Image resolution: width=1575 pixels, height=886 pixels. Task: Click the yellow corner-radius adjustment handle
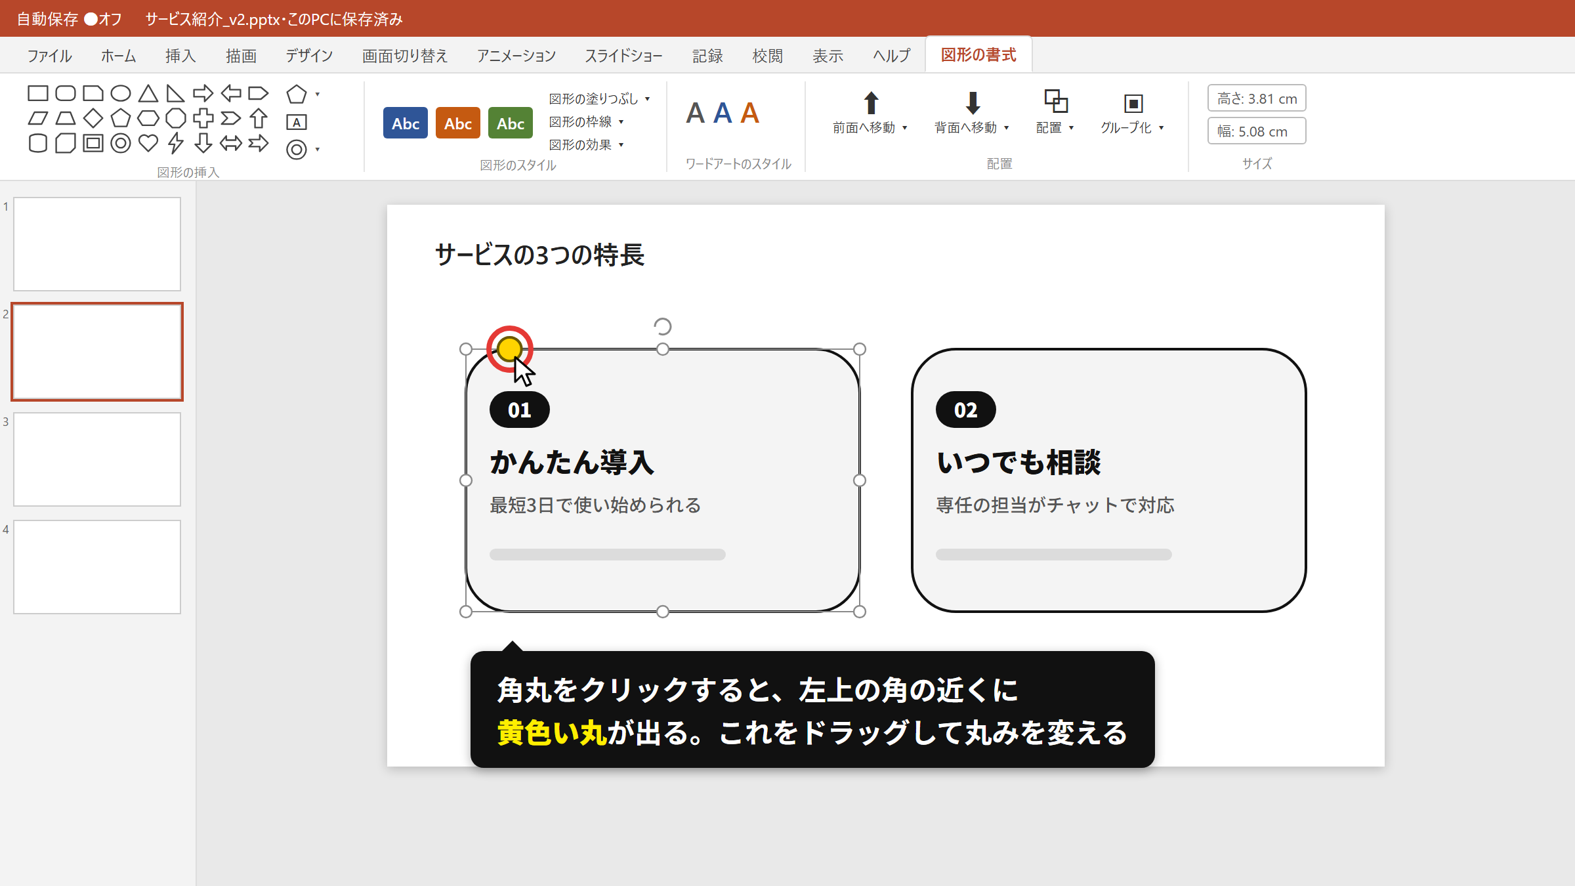510,349
